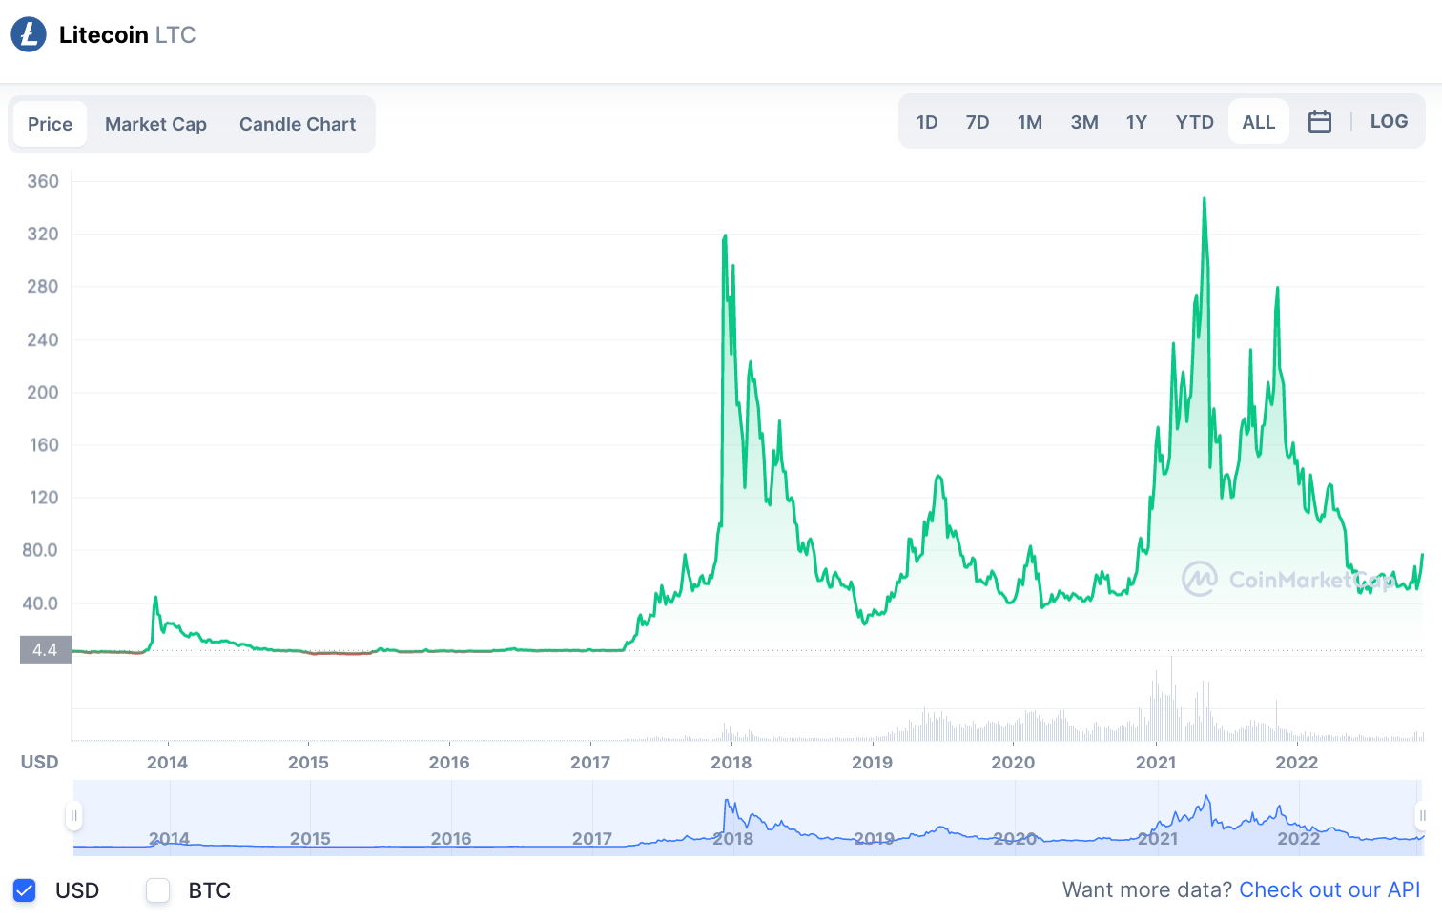Screen dimensions: 1442x920
Task: Click the 2021 label in the range navigator
Action: (1157, 839)
